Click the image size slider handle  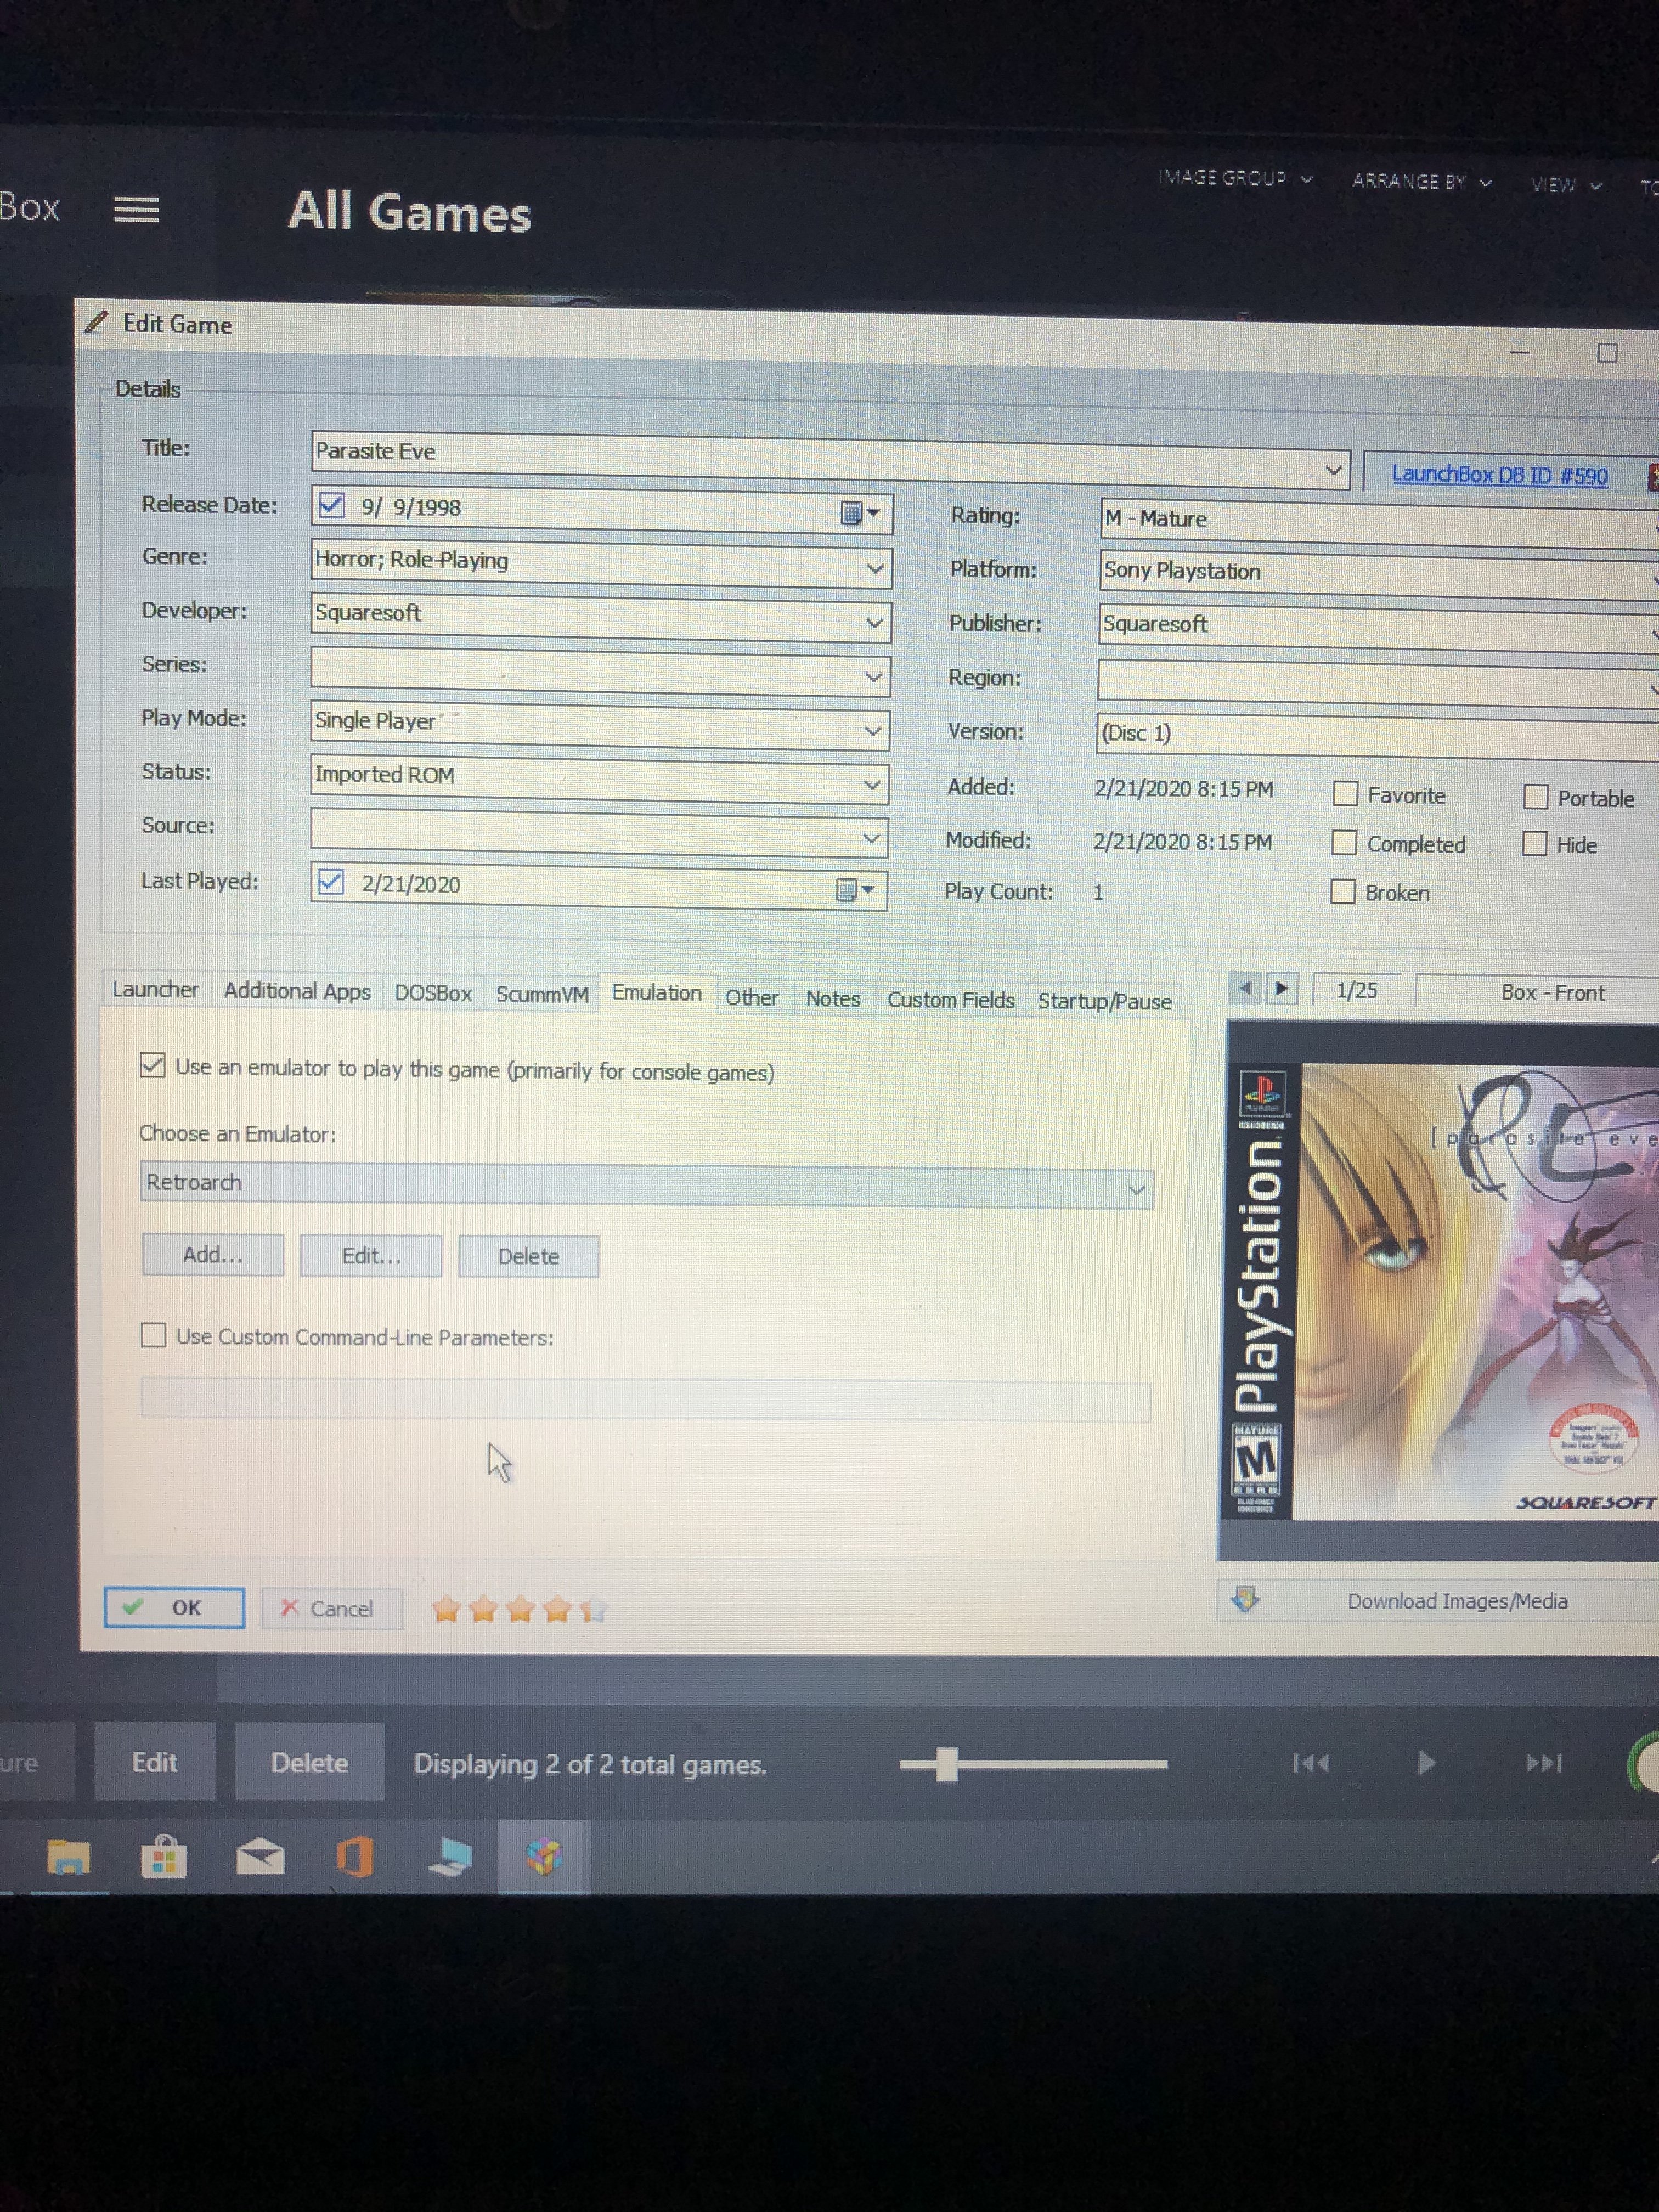click(947, 1764)
